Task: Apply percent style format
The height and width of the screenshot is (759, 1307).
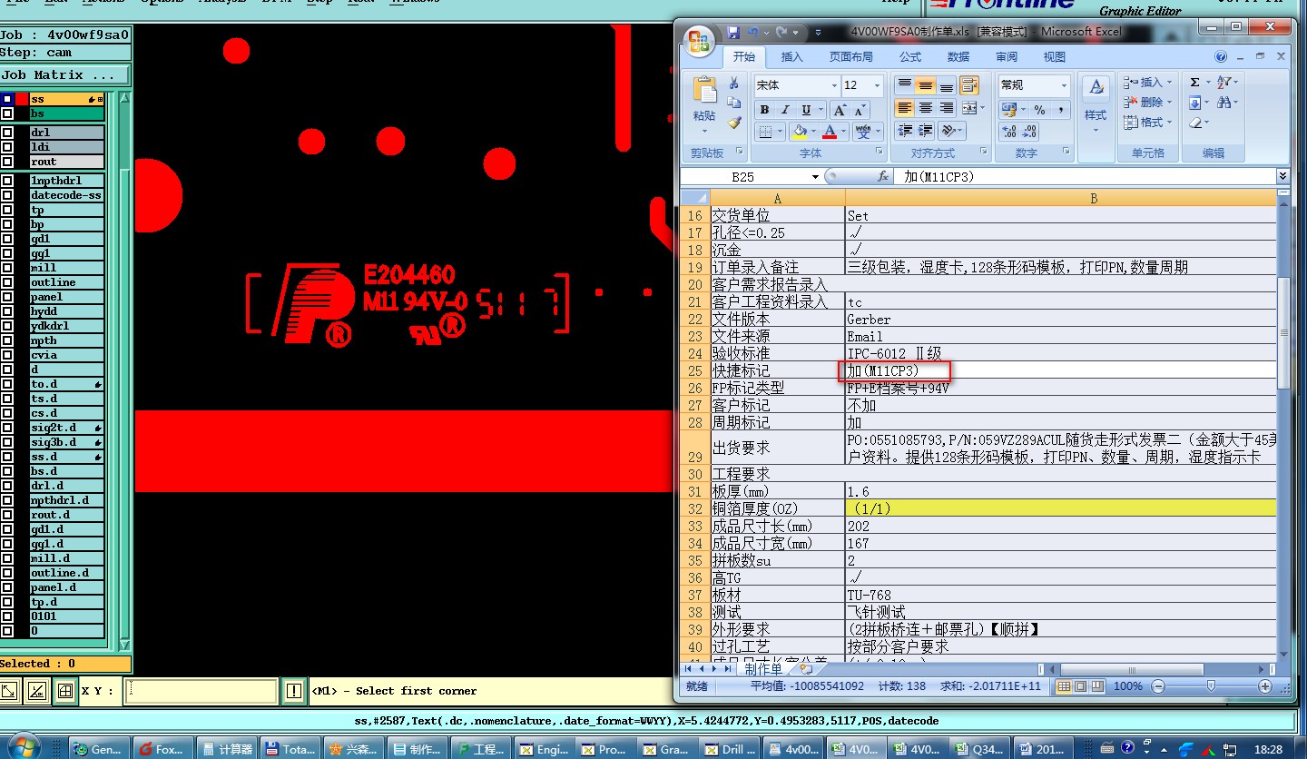Action: point(1039,110)
